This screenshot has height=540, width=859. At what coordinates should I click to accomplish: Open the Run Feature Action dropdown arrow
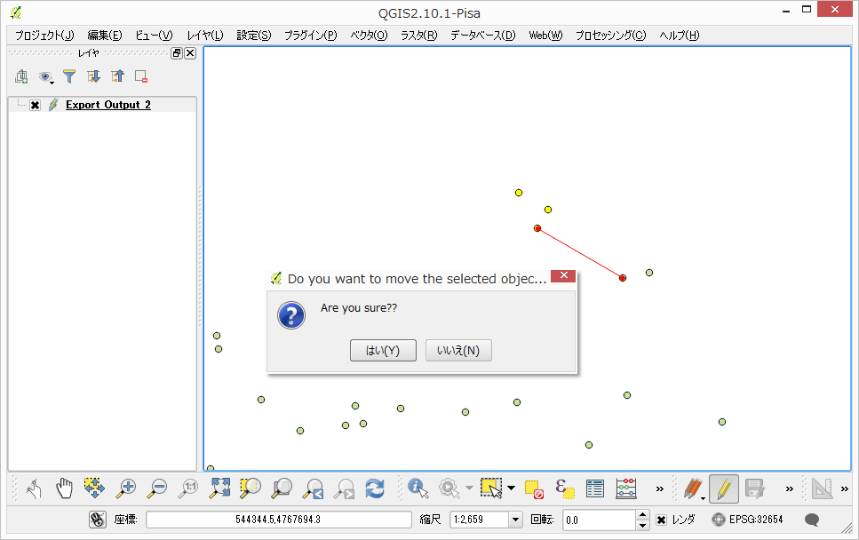point(469,488)
